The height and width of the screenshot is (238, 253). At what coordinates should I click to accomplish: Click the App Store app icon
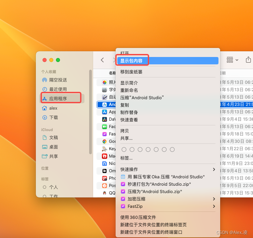pyautogui.click(x=105, y=112)
